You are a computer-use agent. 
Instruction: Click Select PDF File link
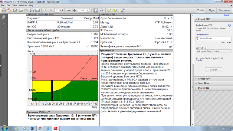click(202, 34)
